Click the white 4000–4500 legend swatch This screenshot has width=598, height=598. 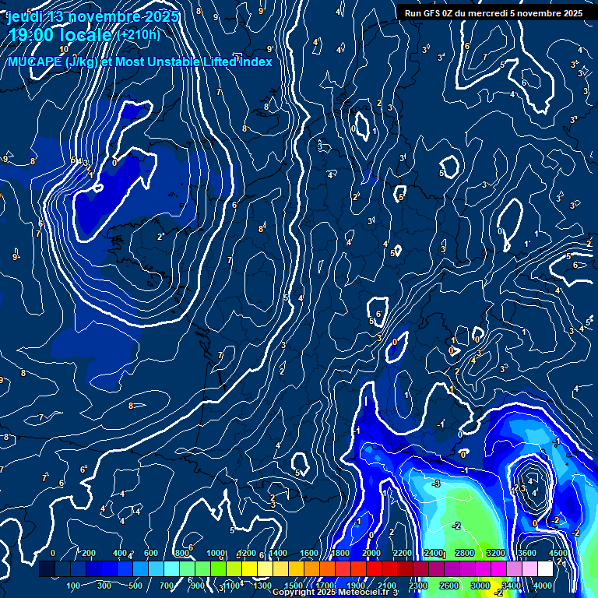(545, 568)
